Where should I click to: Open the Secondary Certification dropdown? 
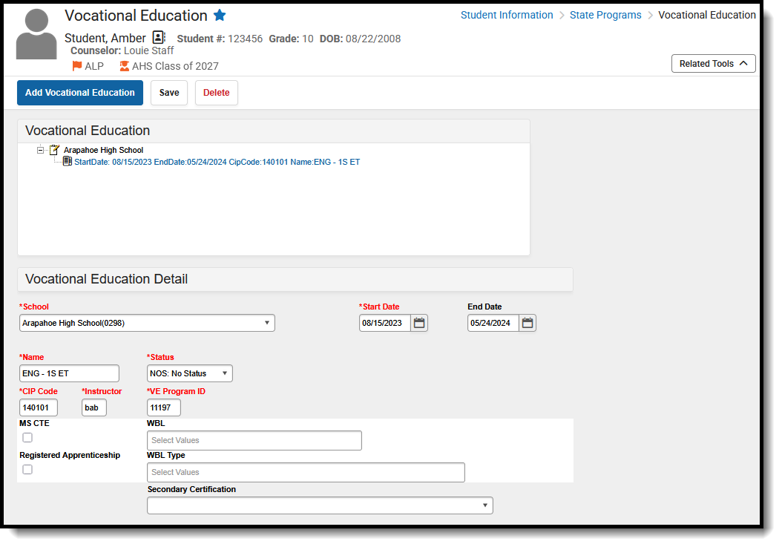point(320,505)
